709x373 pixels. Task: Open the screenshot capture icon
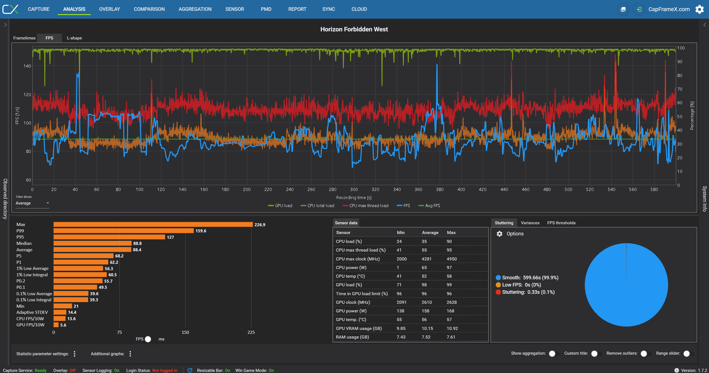click(623, 9)
